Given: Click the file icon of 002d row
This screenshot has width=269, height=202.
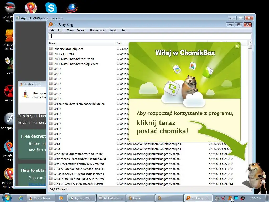Looking at the screenshot, I should [x=51, y=149].
